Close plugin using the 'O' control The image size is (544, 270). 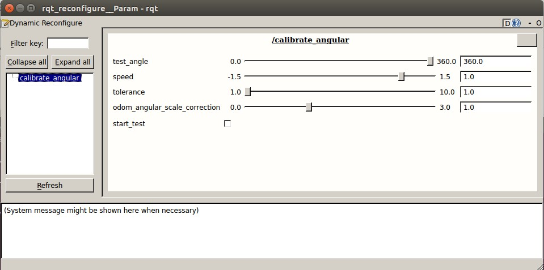click(538, 23)
